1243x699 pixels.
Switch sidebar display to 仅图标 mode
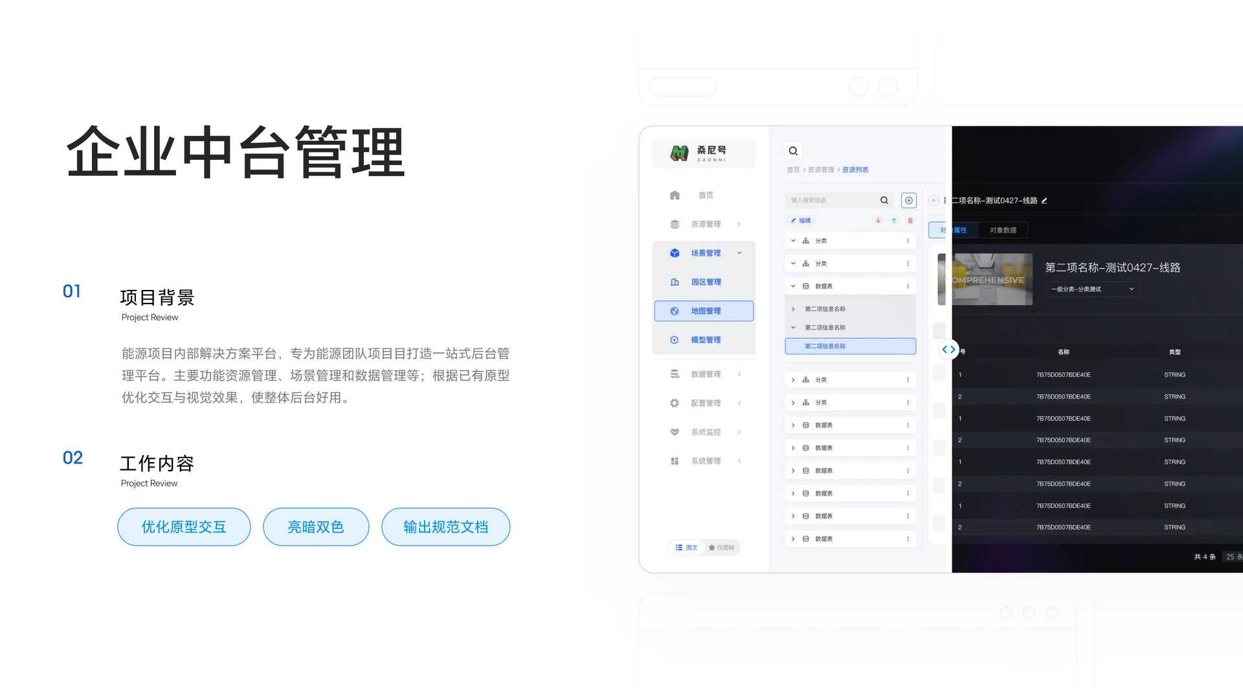[722, 548]
